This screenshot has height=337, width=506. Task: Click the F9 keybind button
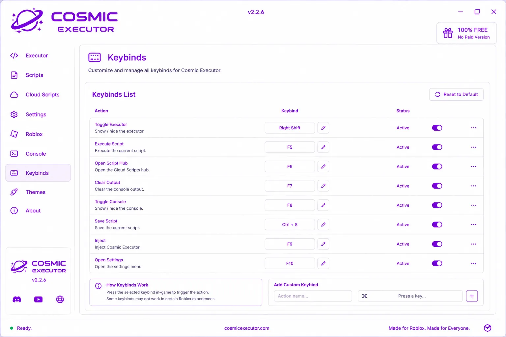pos(290,244)
